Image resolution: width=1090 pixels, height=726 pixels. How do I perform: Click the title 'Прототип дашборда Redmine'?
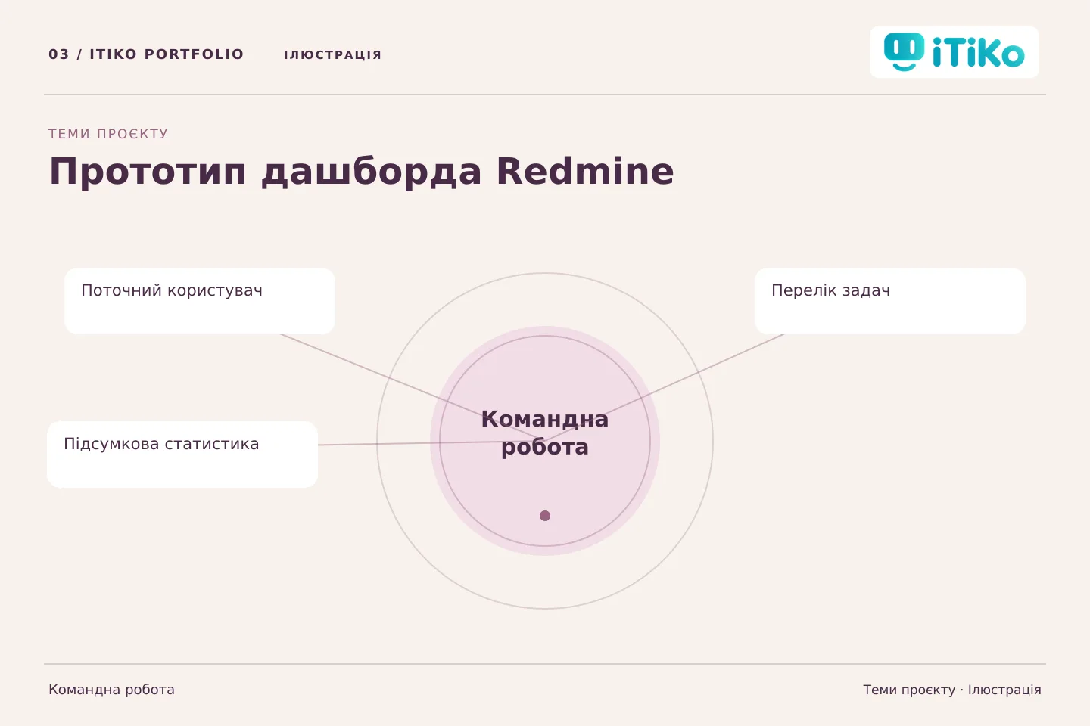(x=362, y=171)
